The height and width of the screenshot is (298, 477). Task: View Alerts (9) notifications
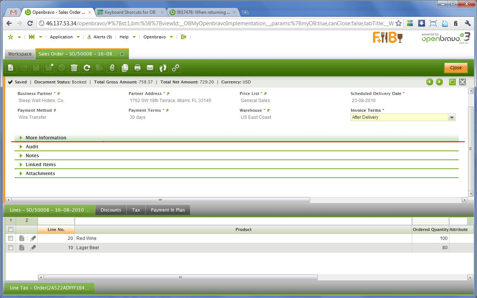99,37
